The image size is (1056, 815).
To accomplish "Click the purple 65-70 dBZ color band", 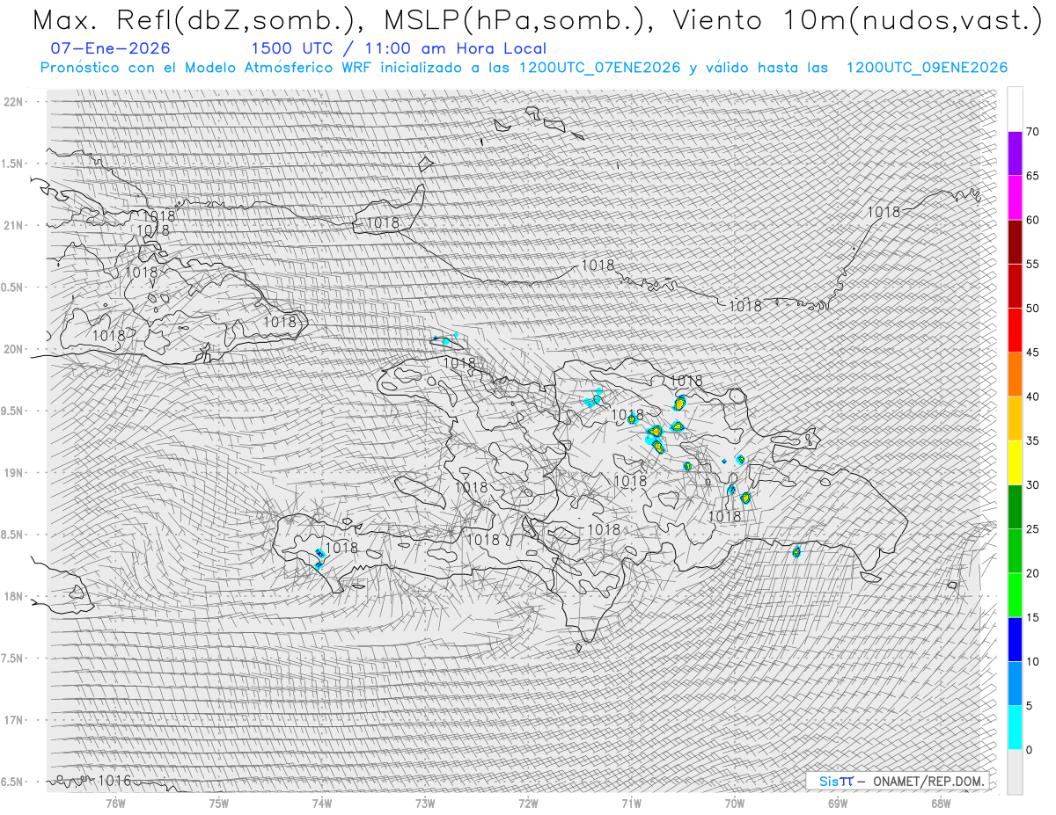I will (1015, 154).
